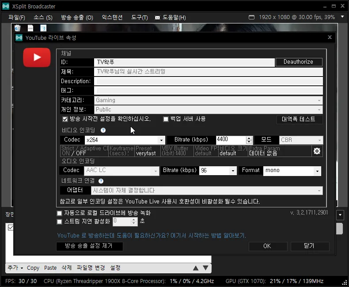
Task: Click 설정 in the sources toolbar
Action: [x=115, y=268]
